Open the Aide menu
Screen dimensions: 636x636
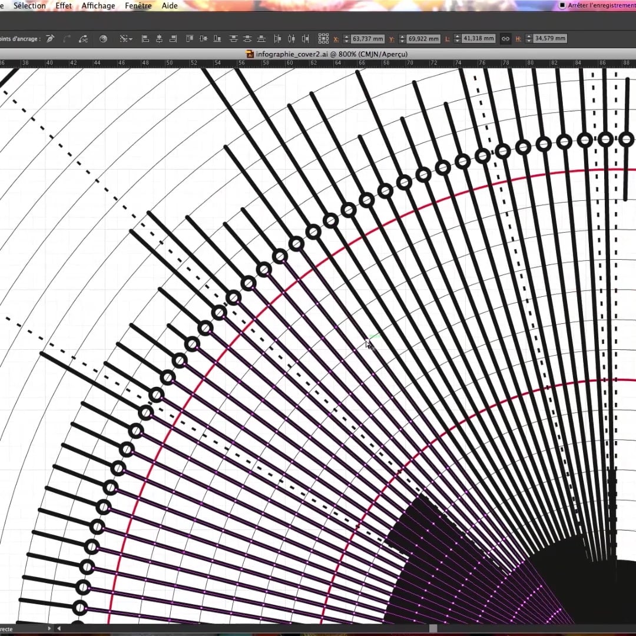click(x=170, y=6)
